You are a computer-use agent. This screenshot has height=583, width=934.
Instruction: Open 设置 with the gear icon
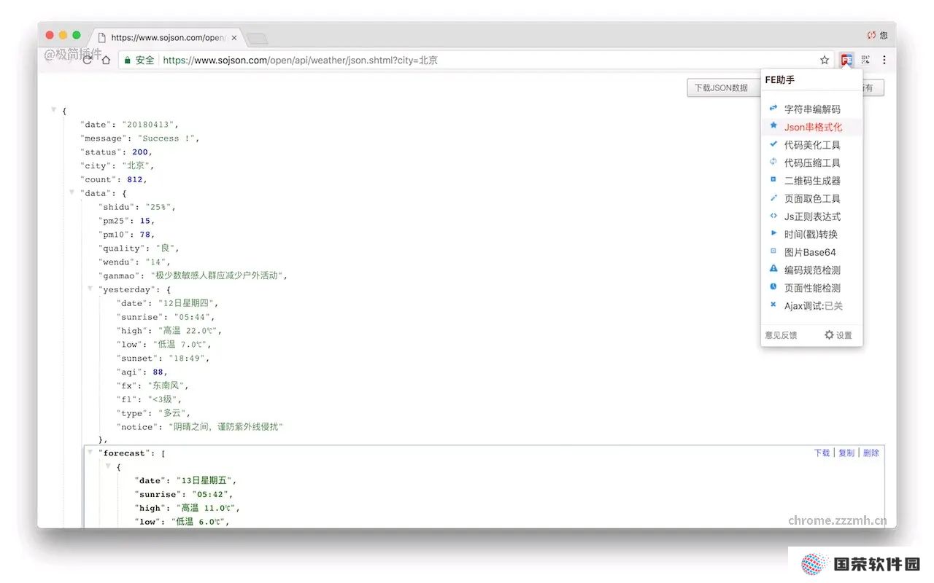coord(838,335)
